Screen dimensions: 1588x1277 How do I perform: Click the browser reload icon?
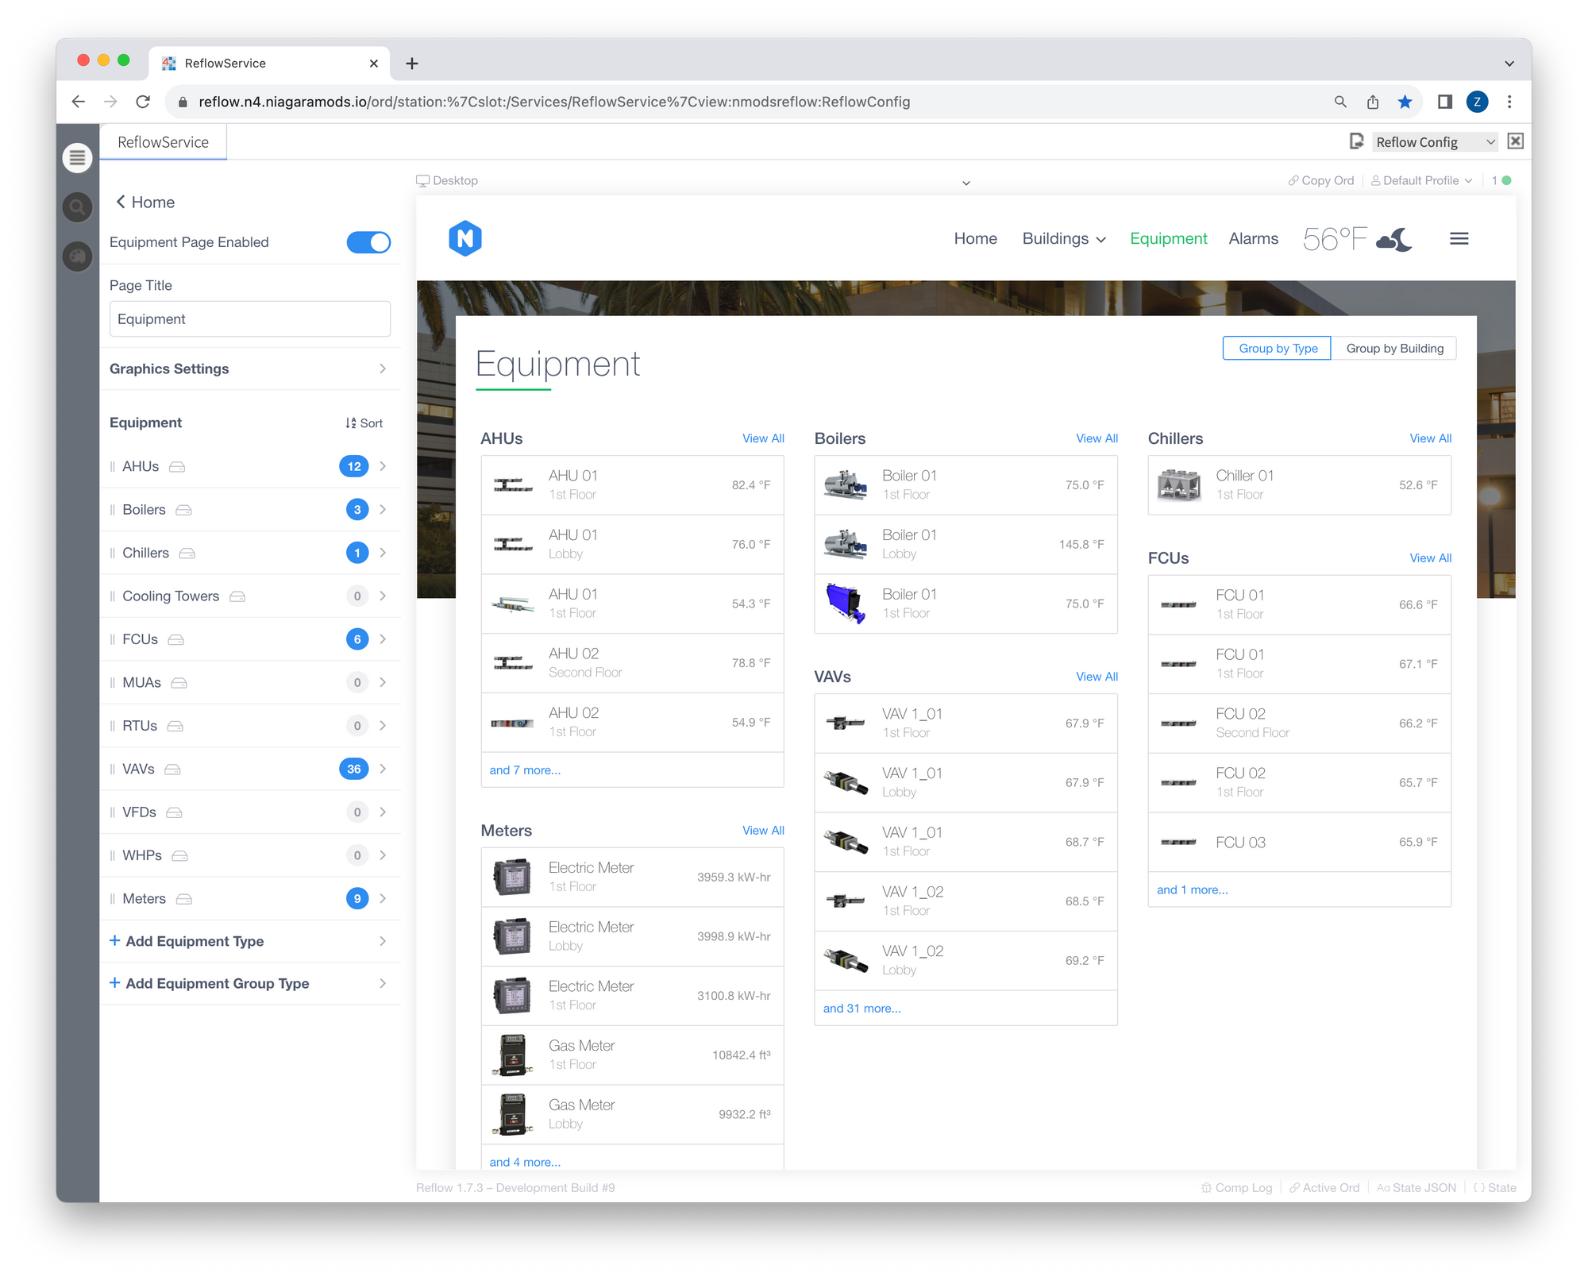[x=143, y=102]
